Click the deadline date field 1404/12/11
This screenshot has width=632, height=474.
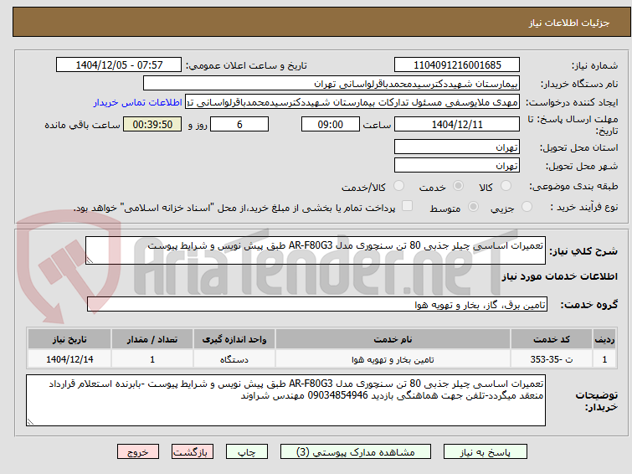(457, 124)
